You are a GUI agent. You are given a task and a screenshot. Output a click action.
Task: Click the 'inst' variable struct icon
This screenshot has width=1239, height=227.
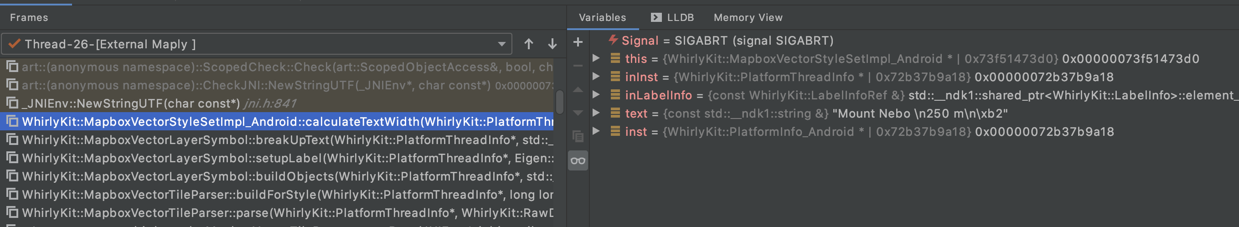[x=615, y=131]
